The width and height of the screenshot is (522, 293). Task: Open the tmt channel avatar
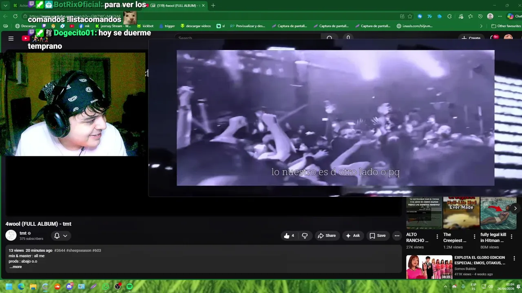point(11,235)
